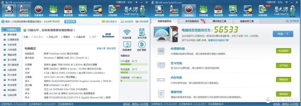This screenshot has width=301, height=106.
Task: Launch the 手机评测 phone benchmark tool
Action: tap(142, 34)
